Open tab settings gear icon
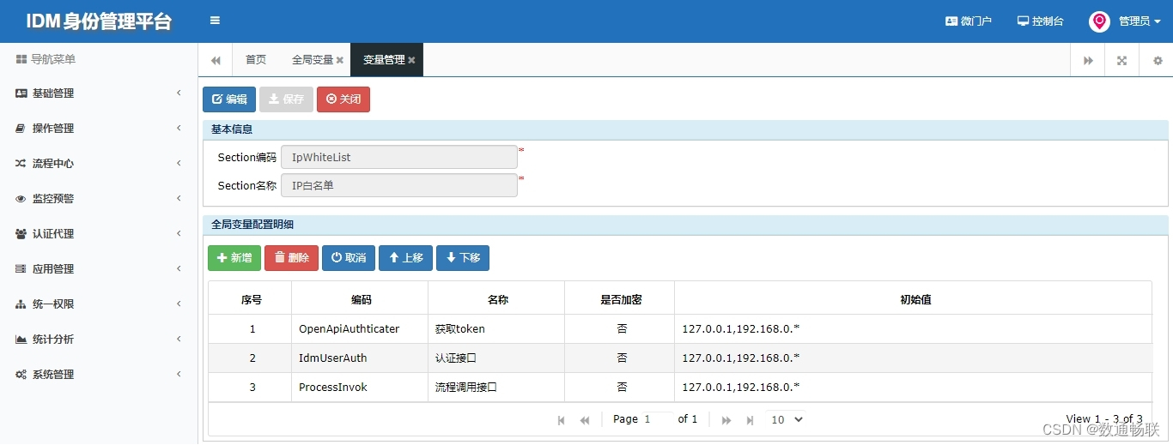This screenshot has height=445, width=1173. click(1157, 60)
